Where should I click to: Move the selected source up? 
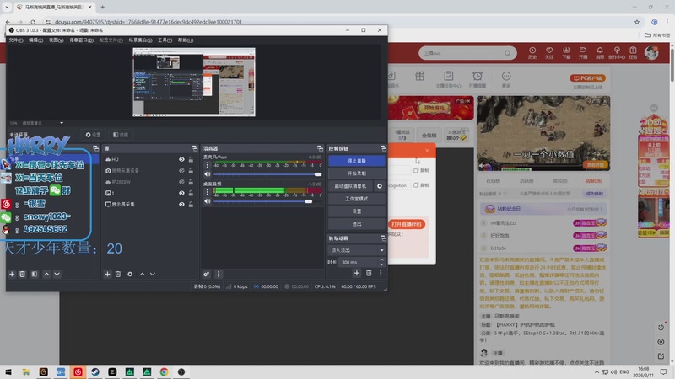142,275
